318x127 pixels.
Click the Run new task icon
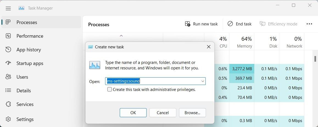click(x=188, y=24)
